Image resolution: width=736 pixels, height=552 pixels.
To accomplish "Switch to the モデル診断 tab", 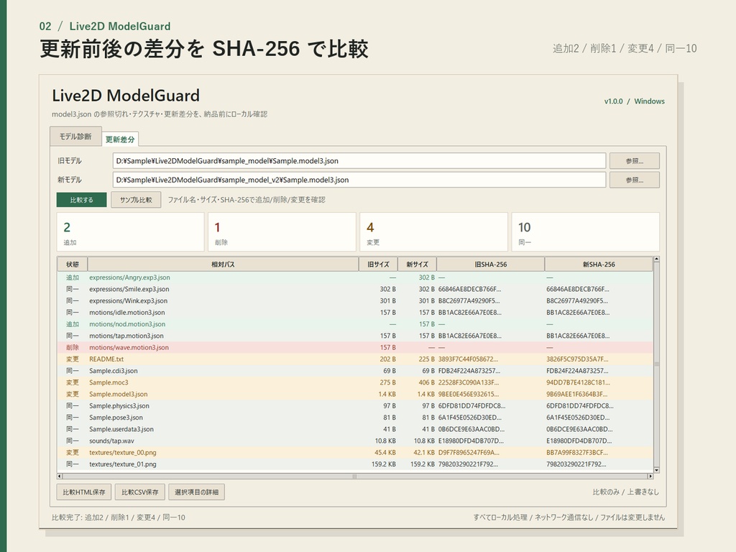I will pyautogui.click(x=75, y=137).
